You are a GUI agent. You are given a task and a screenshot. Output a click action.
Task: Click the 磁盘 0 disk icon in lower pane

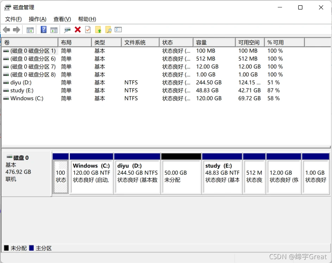(9, 157)
